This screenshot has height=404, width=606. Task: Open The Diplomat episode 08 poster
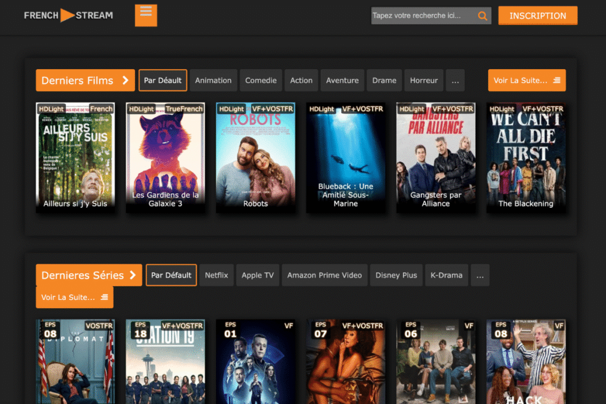(75, 361)
